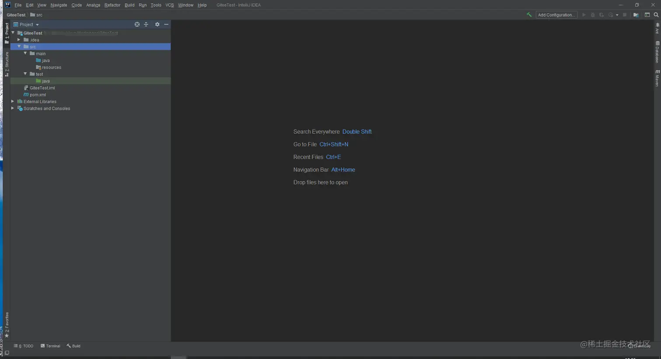Collapse the test folder arrow
The width and height of the screenshot is (661, 359).
25,74
